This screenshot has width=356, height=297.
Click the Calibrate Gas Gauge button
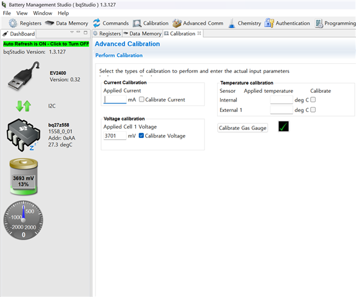[243, 127]
